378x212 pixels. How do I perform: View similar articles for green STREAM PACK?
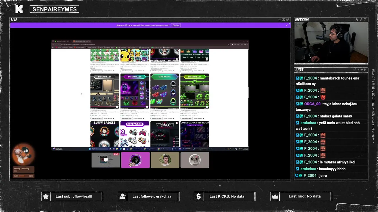click(198, 118)
